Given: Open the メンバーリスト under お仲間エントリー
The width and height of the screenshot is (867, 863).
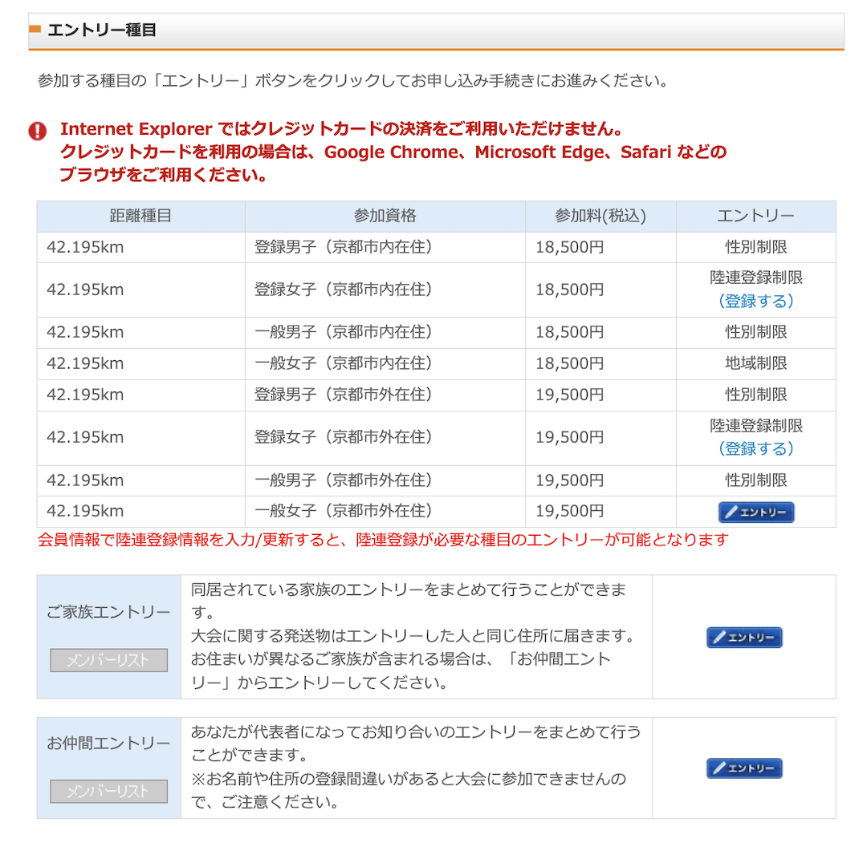Looking at the screenshot, I should [109, 791].
